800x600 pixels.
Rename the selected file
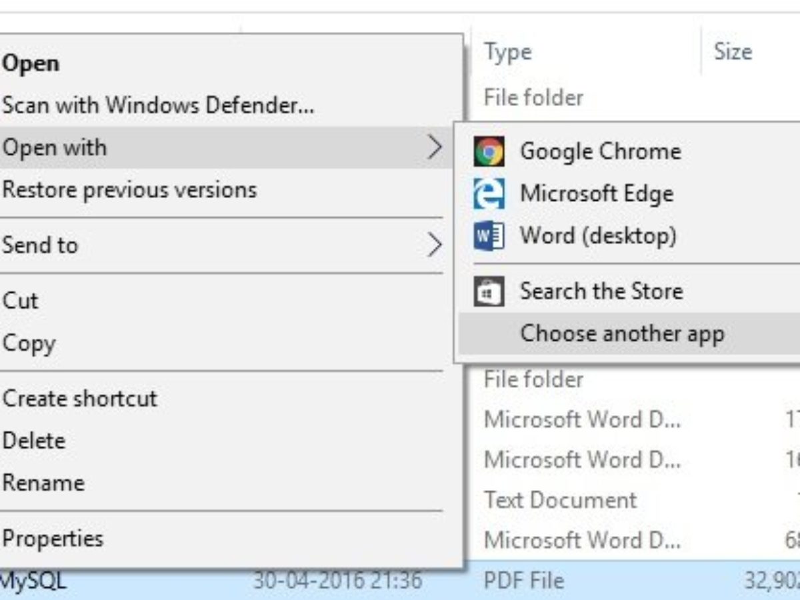pos(43,483)
